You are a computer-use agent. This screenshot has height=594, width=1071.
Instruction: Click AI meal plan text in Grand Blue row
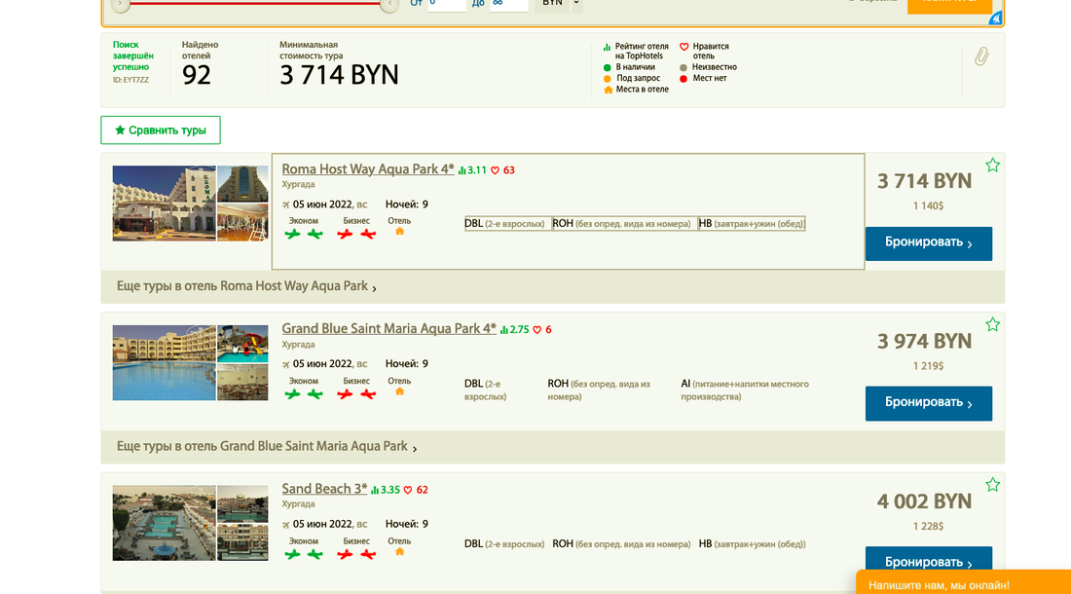tap(745, 390)
